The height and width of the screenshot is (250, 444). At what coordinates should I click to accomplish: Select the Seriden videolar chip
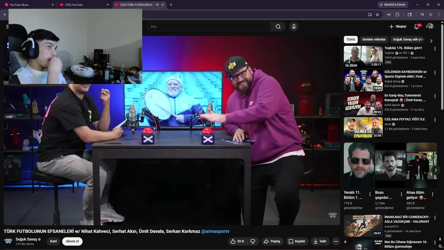click(374, 40)
